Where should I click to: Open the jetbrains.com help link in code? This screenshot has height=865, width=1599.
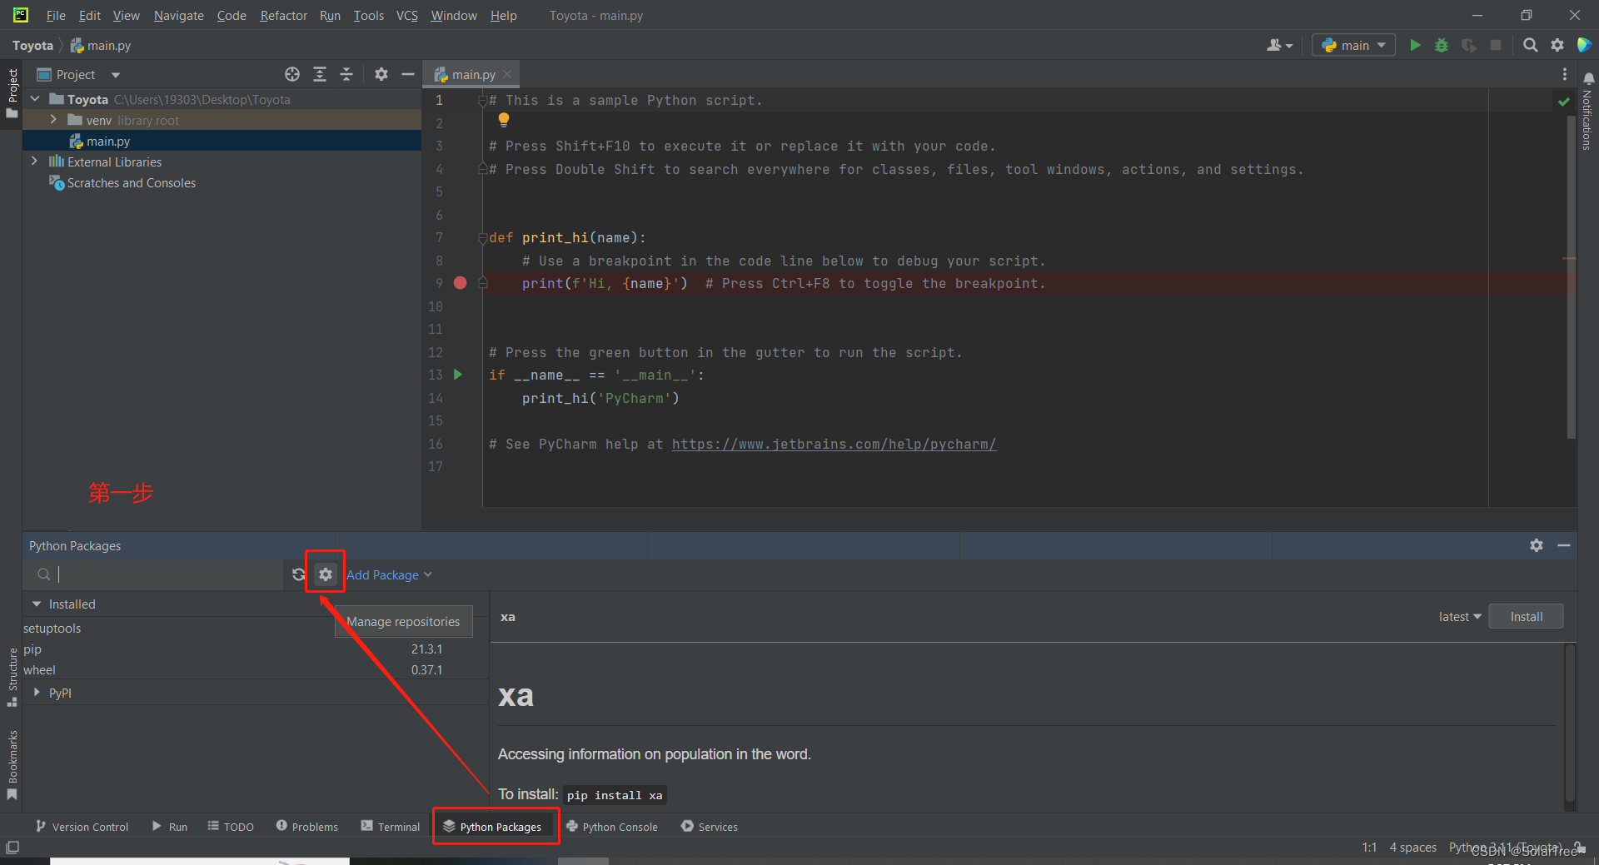pyautogui.click(x=834, y=444)
